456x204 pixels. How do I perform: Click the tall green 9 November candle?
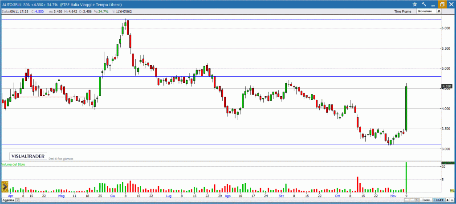pos(406,108)
